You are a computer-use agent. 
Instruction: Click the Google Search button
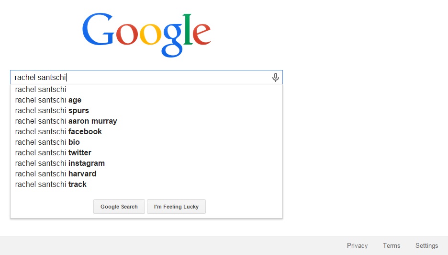click(x=119, y=207)
